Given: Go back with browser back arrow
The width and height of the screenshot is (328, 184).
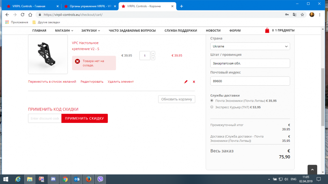Looking at the screenshot, I should click(7, 15).
